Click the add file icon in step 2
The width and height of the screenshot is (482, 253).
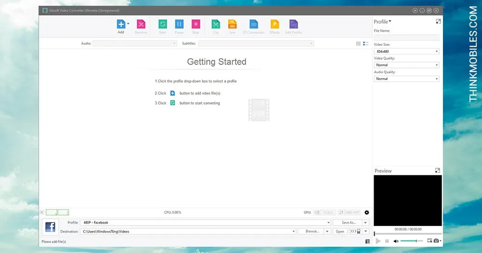pos(173,93)
